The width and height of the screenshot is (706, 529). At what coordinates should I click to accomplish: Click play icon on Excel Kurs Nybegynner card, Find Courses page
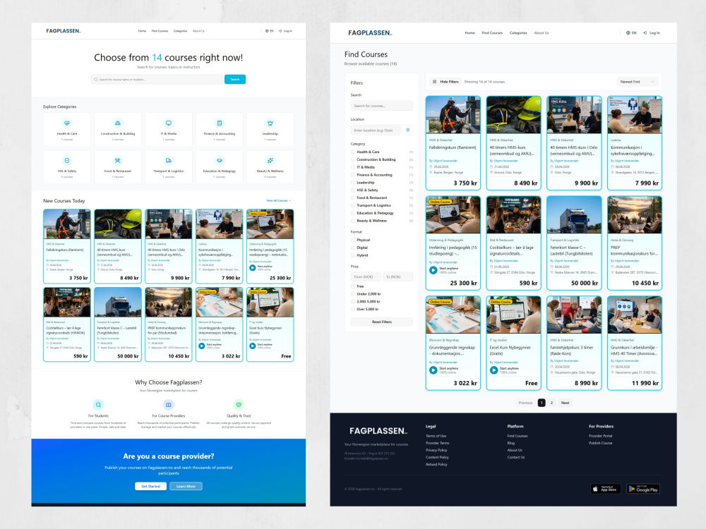[493, 370]
